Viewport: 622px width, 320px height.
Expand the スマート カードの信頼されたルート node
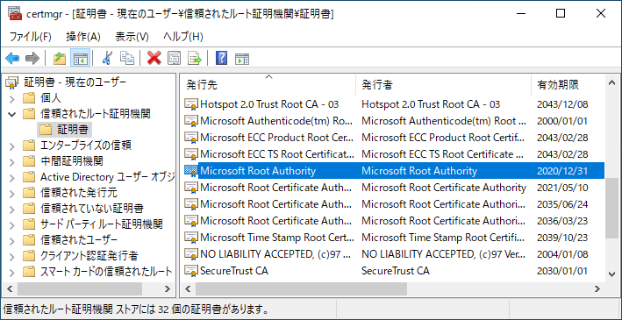[12, 273]
